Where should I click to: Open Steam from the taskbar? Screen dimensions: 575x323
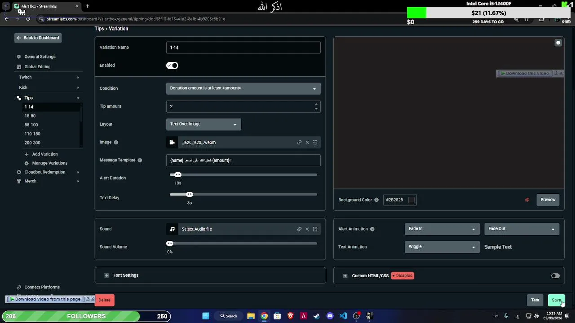[317, 316]
